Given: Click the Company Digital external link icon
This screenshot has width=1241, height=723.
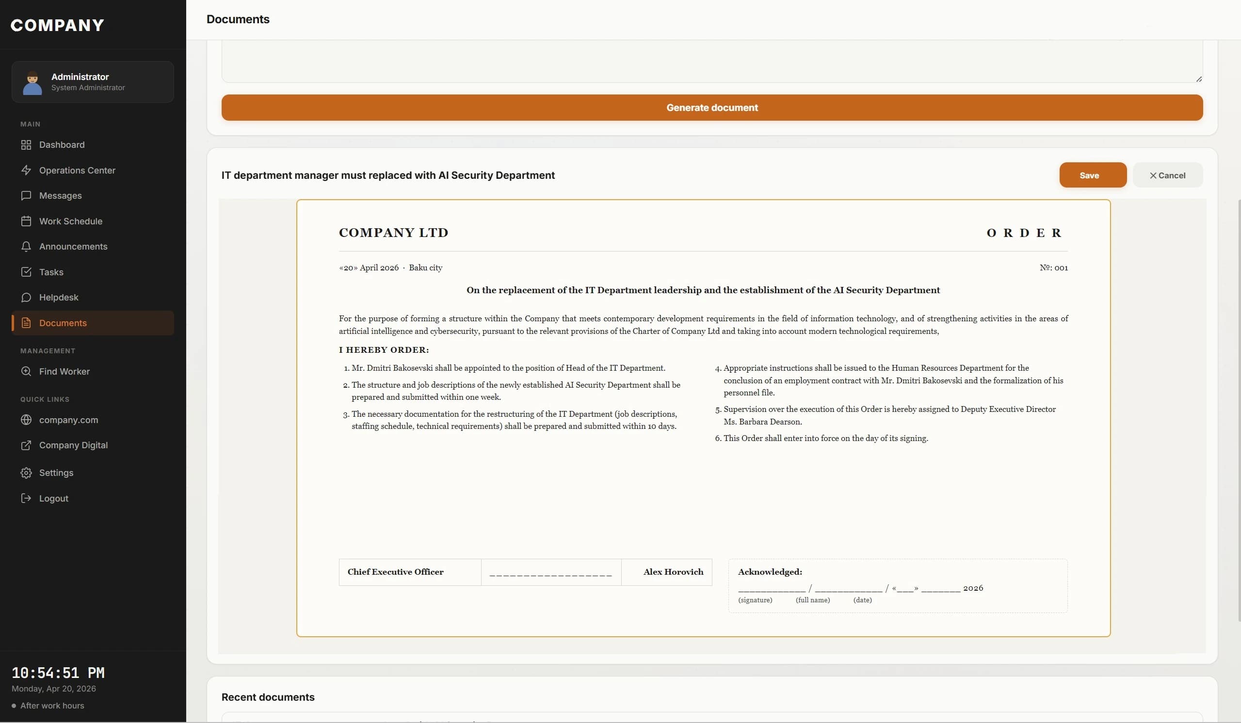Looking at the screenshot, I should pos(26,445).
